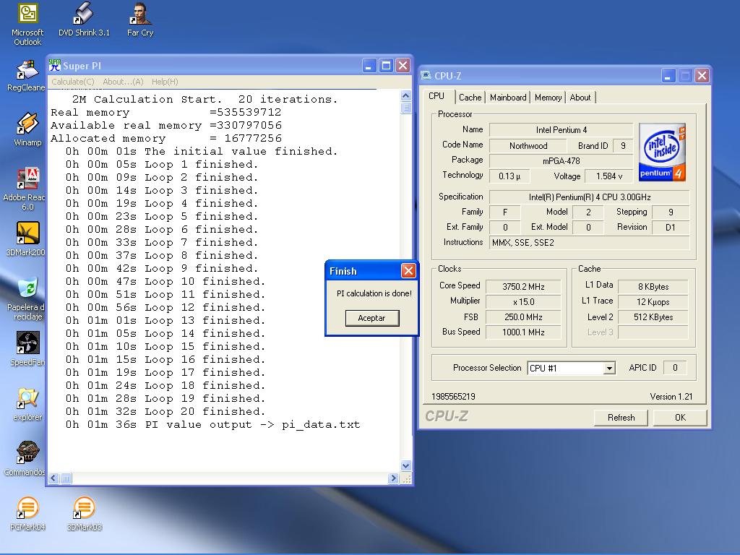Close the Finish dialog with its X button

point(408,271)
